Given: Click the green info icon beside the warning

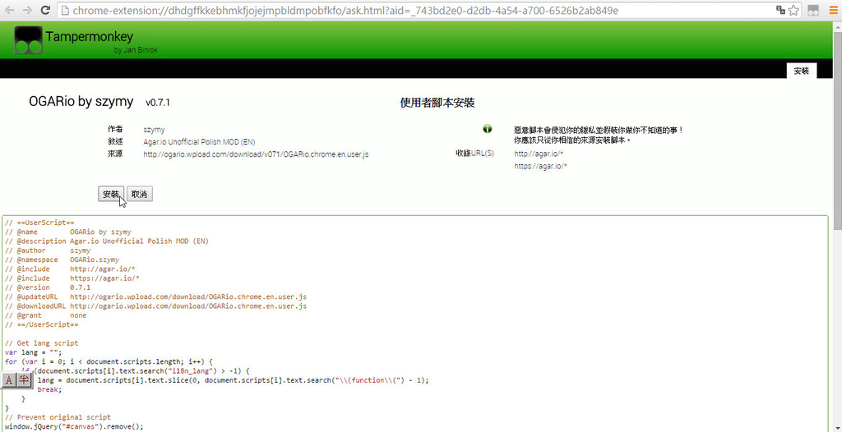Looking at the screenshot, I should point(487,129).
